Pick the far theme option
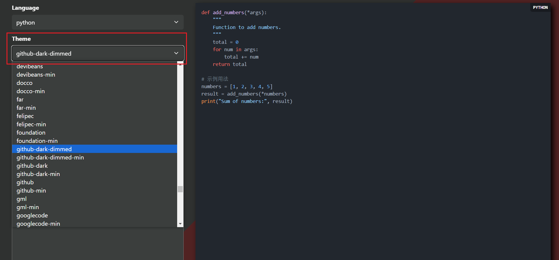The height and width of the screenshot is (260, 559). pyautogui.click(x=20, y=100)
